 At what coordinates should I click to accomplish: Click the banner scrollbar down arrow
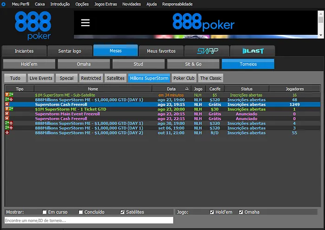(x=321, y=35)
